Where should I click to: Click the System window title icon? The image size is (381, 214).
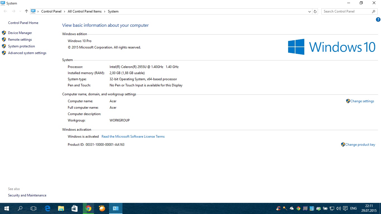click(3, 3)
